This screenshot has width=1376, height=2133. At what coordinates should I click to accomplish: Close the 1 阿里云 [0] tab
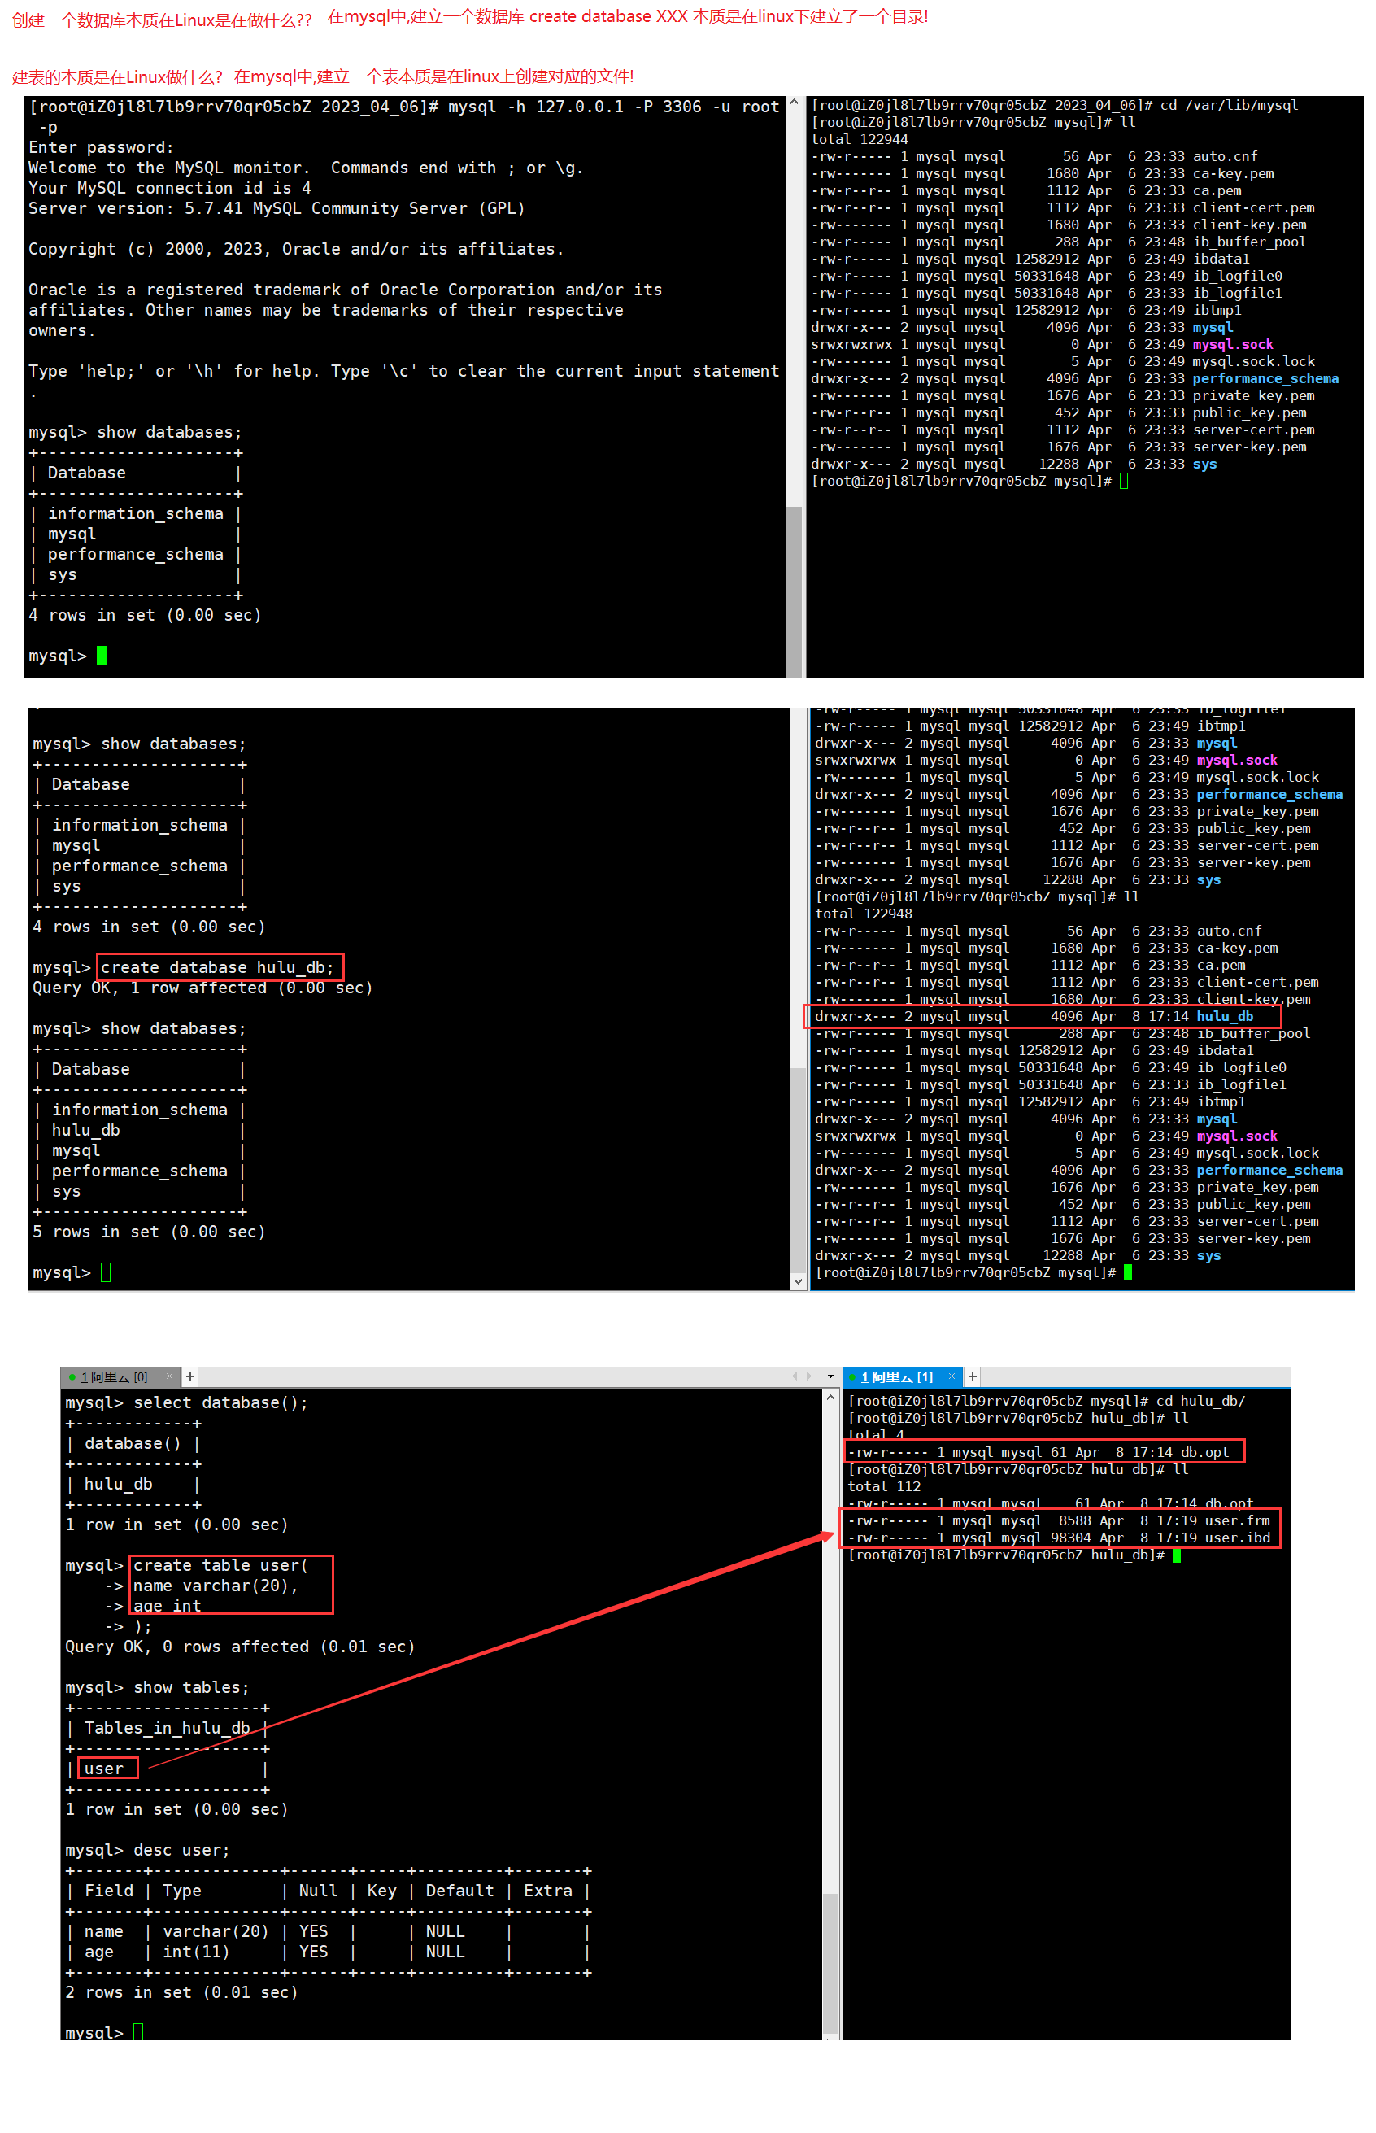[x=170, y=1377]
